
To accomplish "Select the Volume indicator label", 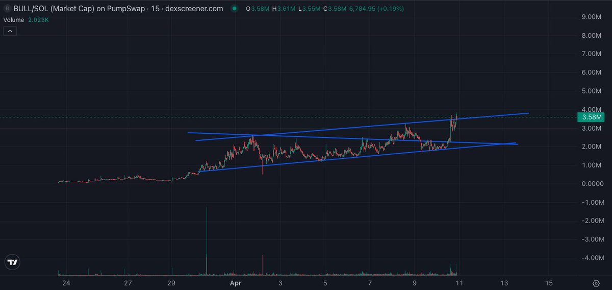I will tap(15, 19).
